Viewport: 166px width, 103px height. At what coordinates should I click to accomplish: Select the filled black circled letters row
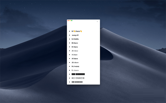tap(77, 82)
